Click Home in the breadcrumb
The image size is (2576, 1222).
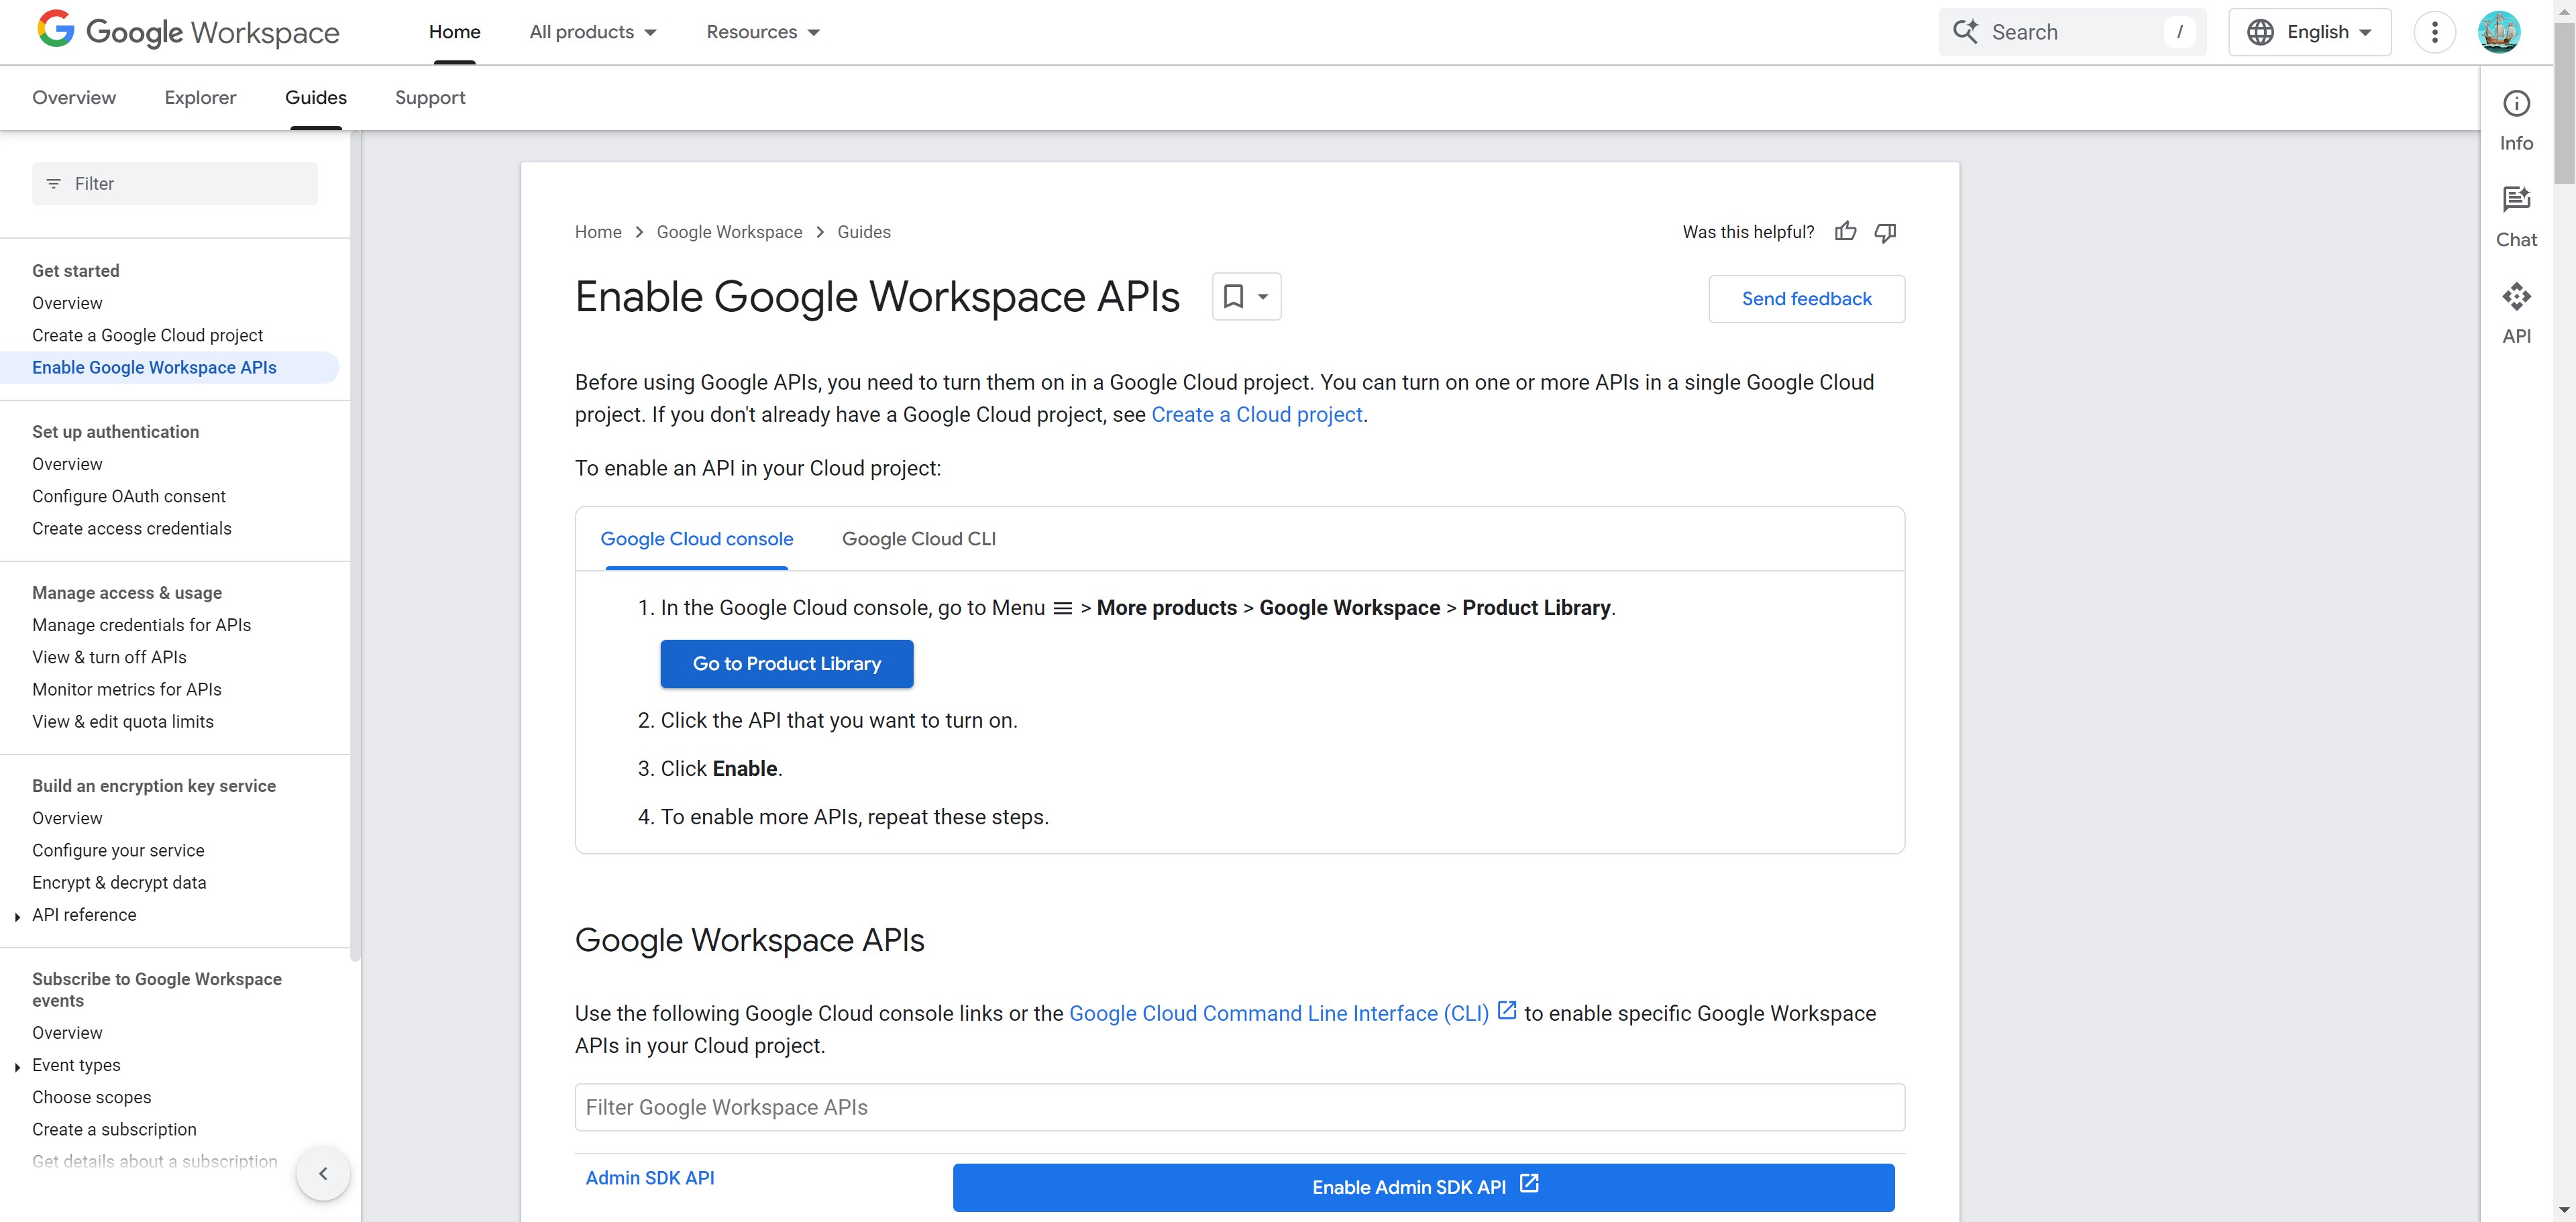click(x=598, y=232)
